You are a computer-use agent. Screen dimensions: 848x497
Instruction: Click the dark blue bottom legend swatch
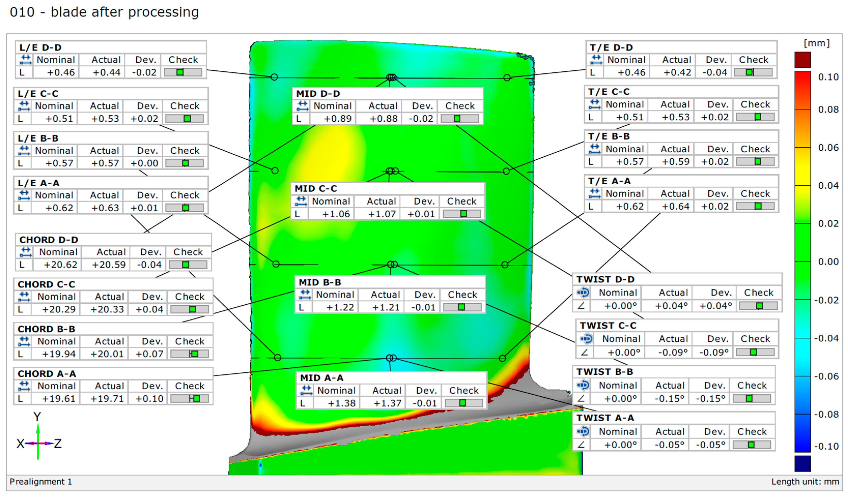[x=803, y=464]
